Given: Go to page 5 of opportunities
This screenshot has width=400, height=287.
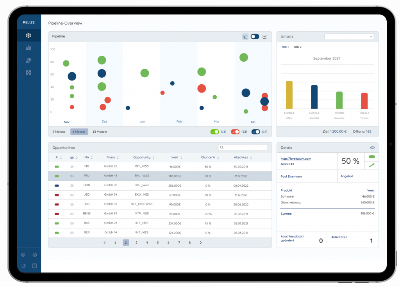Looking at the screenshot, I should [x=157, y=242].
